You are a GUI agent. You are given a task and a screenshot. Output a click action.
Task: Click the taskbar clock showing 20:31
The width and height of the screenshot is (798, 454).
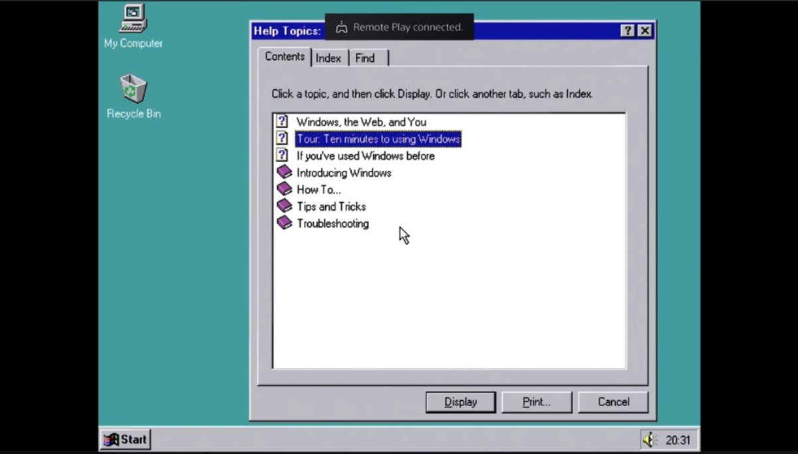tap(678, 440)
